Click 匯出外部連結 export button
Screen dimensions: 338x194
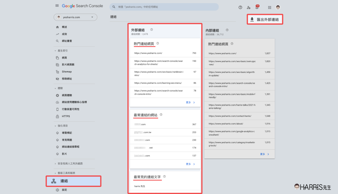click(x=265, y=19)
